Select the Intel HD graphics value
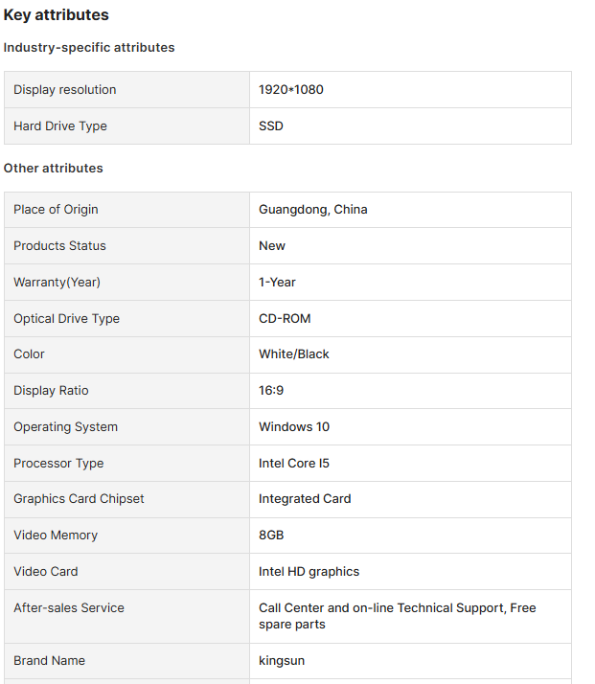The width and height of the screenshot is (595, 684). [309, 572]
